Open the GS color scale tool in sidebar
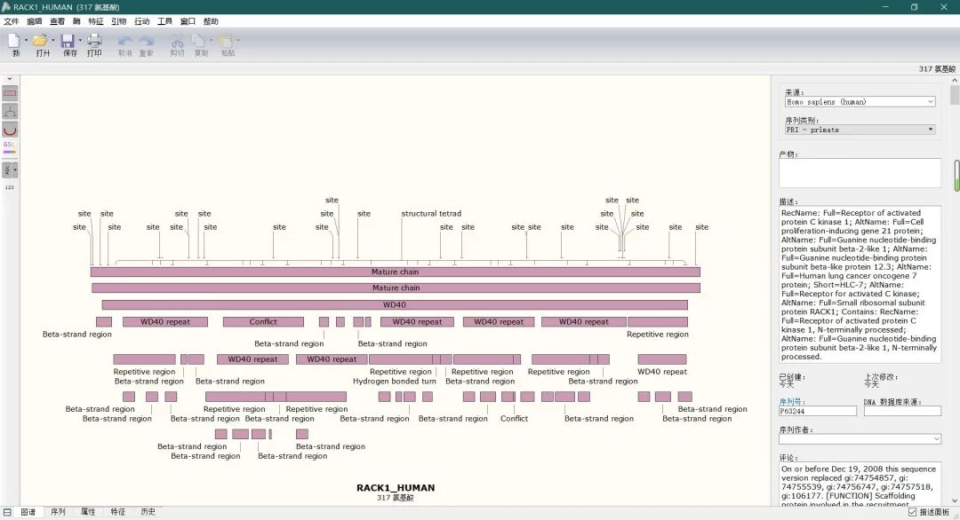The image size is (960, 520). pyautogui.click(x=9, y=146)
